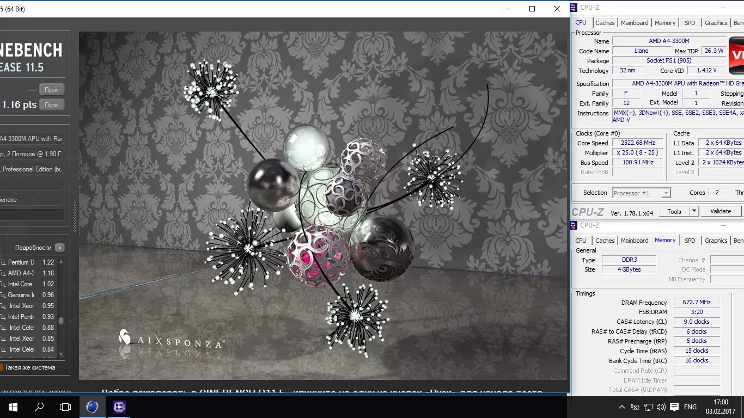Viewport: 744px width, 418px height.
Task: Run CPU test with Пуск beside 1.16 pts
Action: point(51,105)
